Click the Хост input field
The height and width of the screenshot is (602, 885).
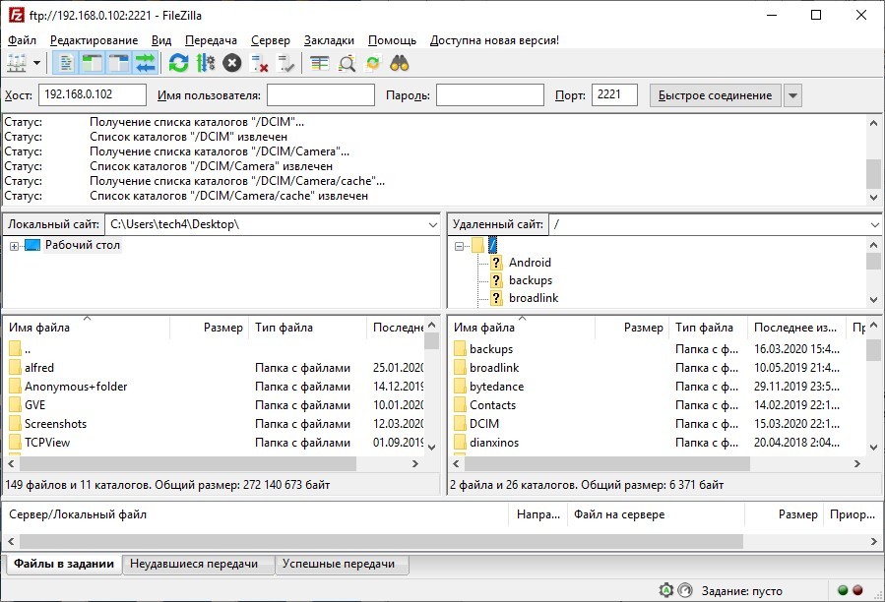pos(93,94)
